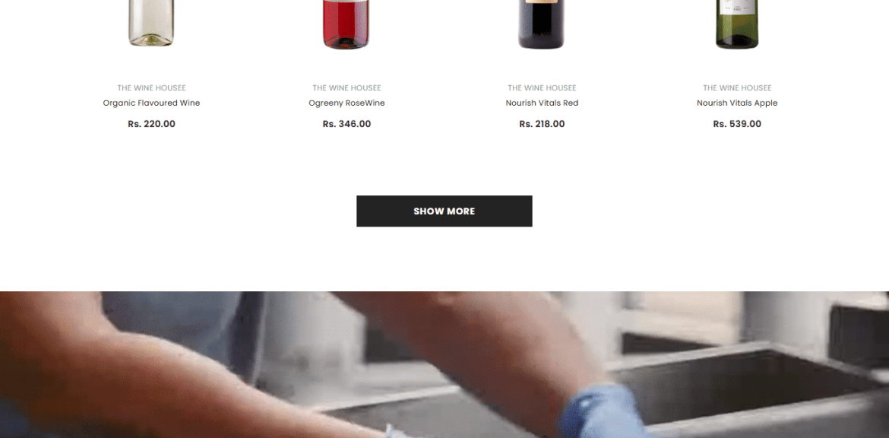The height and width of the screenshot is (438, 889).
Task: Click the SHOW MORE button
Action: (444, 211)
